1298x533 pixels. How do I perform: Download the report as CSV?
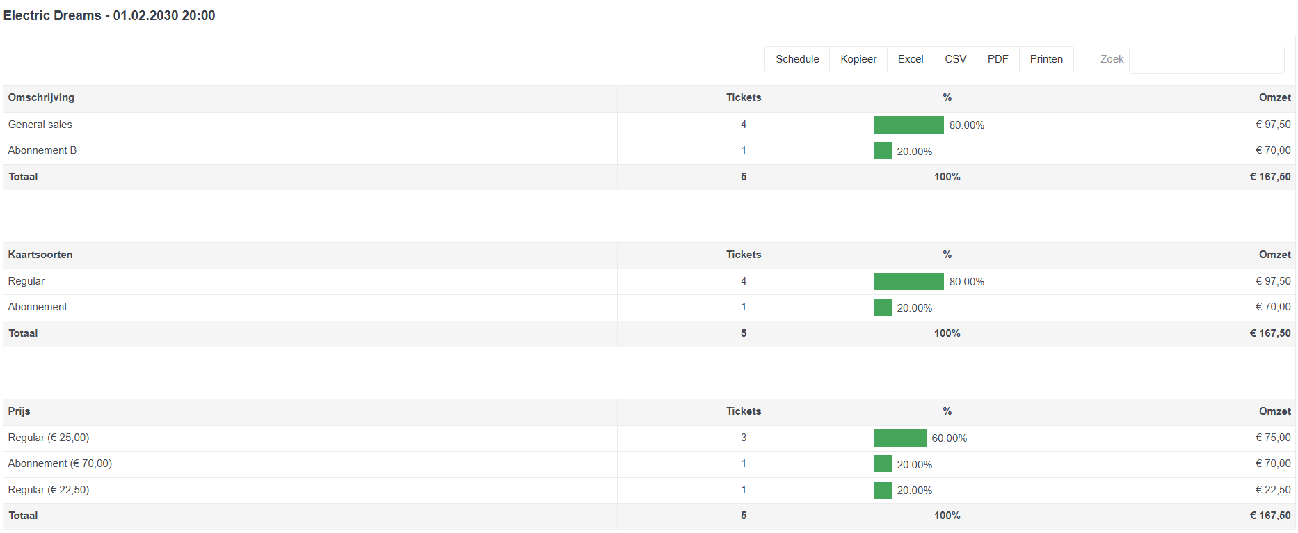956,59
